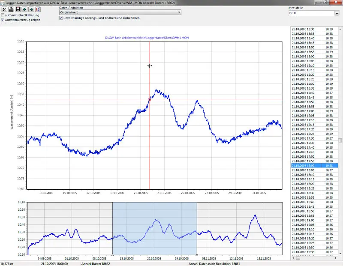The width and height of the screenshot is (343, 266).
Task: Click highlighted row 21.10.2005 18:00
Action: coord(315,166)
